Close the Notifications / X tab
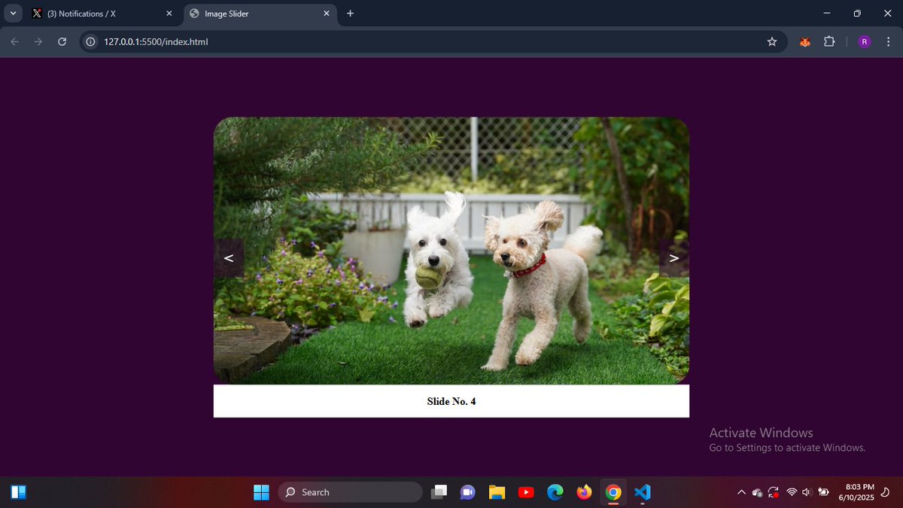Screen dimensions: 903x508 169,14
